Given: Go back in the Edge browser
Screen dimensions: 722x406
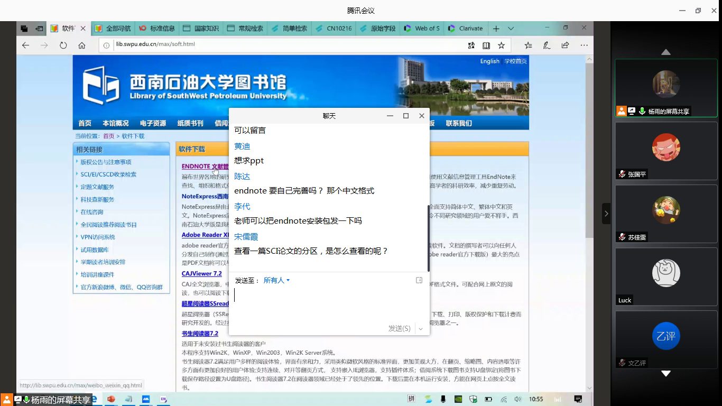Looking at the screenshot, I should (25, 45).
